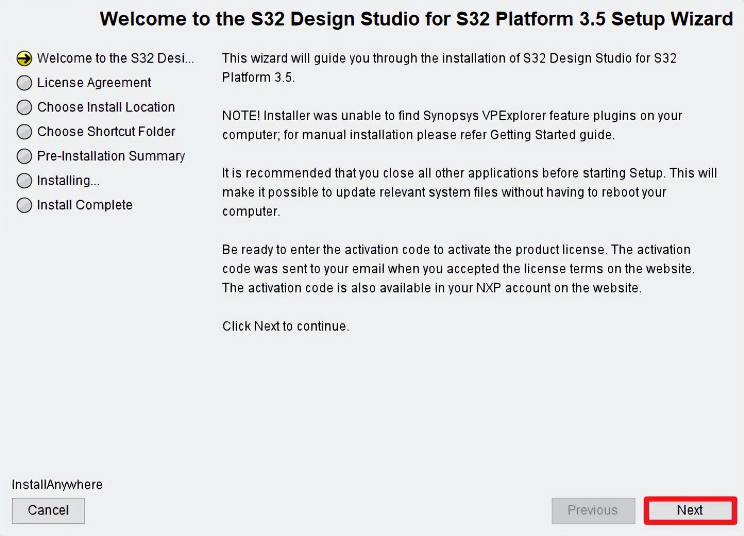Select the "Installing..." step label
This screenshot has height=536, width=744.
tap(68, 180)
